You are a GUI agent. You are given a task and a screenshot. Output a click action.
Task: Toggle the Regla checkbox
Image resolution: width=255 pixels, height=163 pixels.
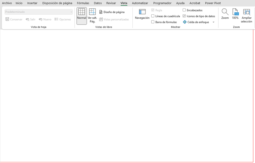(153, 10)
